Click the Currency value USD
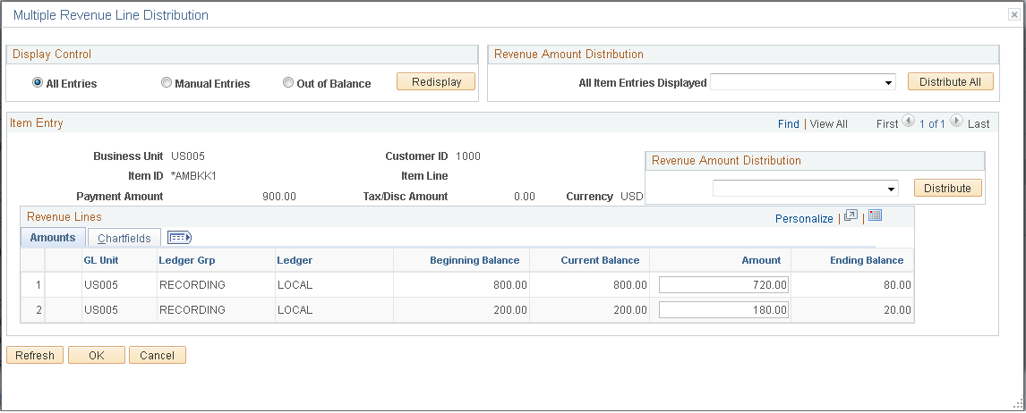The width and height of the screenshot is (1026, 413). (632, 196)
